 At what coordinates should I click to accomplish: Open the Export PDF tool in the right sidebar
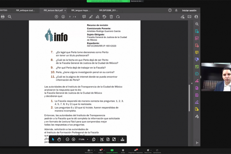(x=197, y=31)
